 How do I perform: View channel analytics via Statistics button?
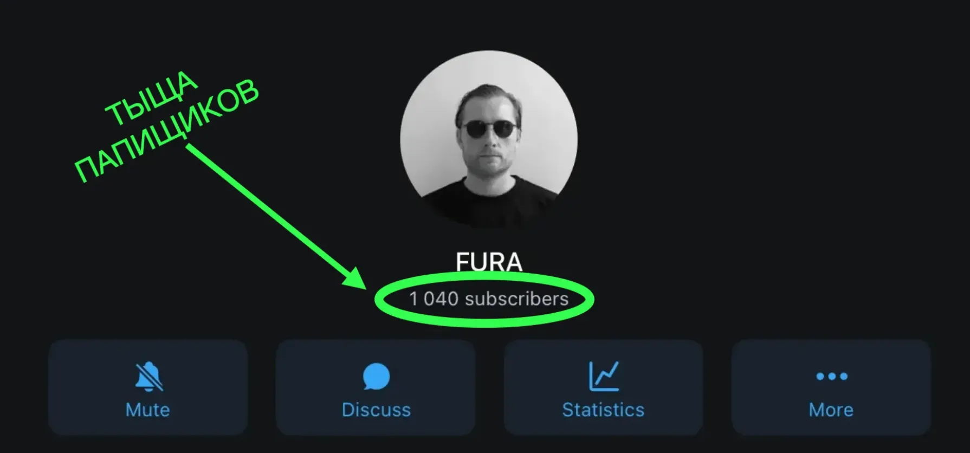pos(604,387)
